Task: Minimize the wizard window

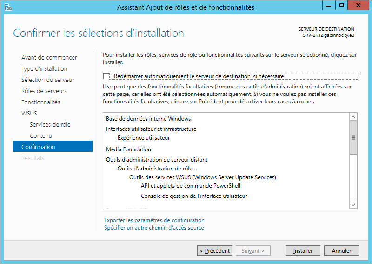Action: click(329, 6)
